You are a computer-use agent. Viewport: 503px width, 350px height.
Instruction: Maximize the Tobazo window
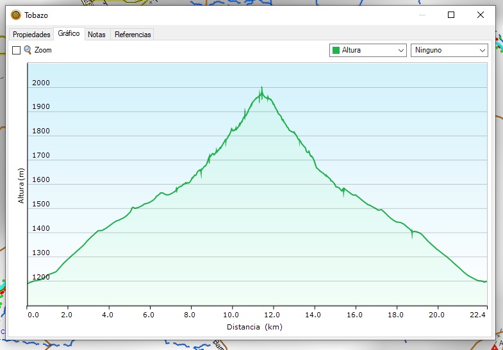[x=451, y=15]
